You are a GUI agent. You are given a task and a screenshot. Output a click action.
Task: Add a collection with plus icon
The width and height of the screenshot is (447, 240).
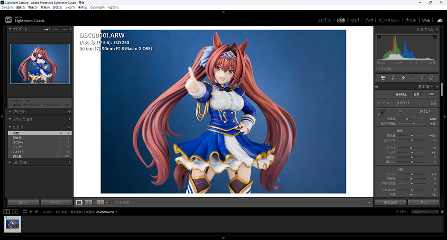coord(69,162)
